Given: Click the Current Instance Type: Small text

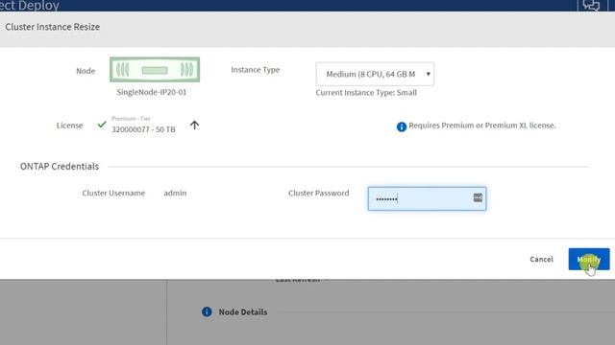Looking at the screenshot, I should [x=366, y=93].
